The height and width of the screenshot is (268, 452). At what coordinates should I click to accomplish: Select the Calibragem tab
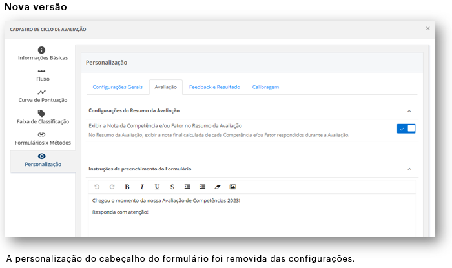point(265,87)
